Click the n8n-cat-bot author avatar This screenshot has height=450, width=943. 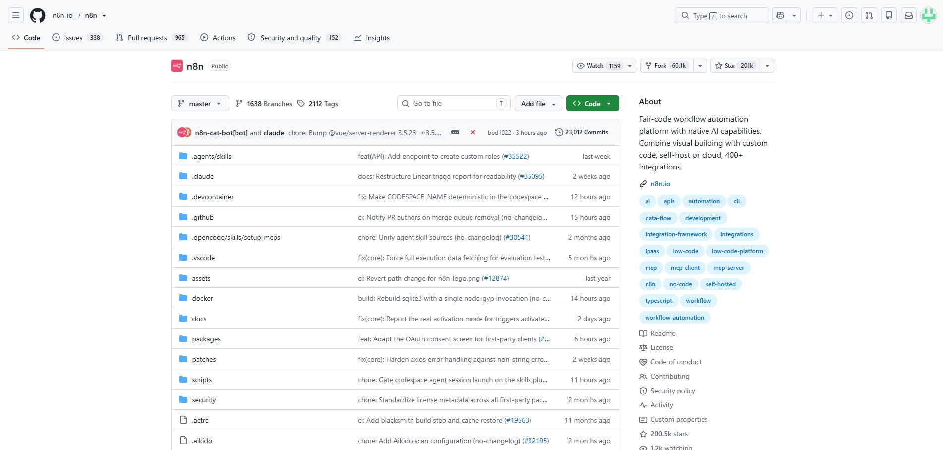[x=183, y=132]
